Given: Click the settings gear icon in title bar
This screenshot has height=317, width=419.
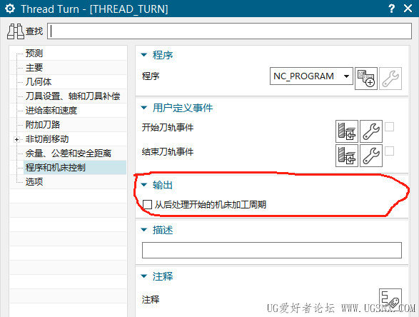Looking at the screenshot, I should [10, 9].
